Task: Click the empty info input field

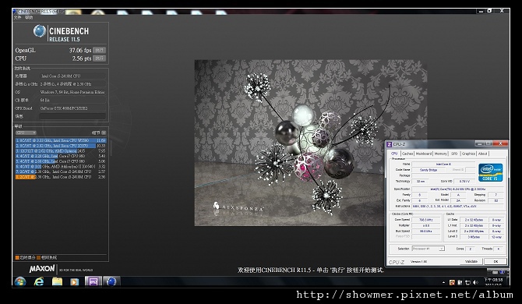Action: pyautogui.click(x=72, y=116)
